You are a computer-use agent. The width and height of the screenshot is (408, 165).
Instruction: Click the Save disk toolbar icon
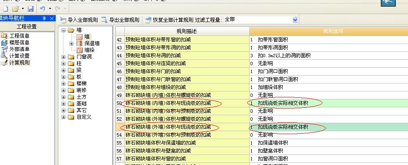[31, 9]
